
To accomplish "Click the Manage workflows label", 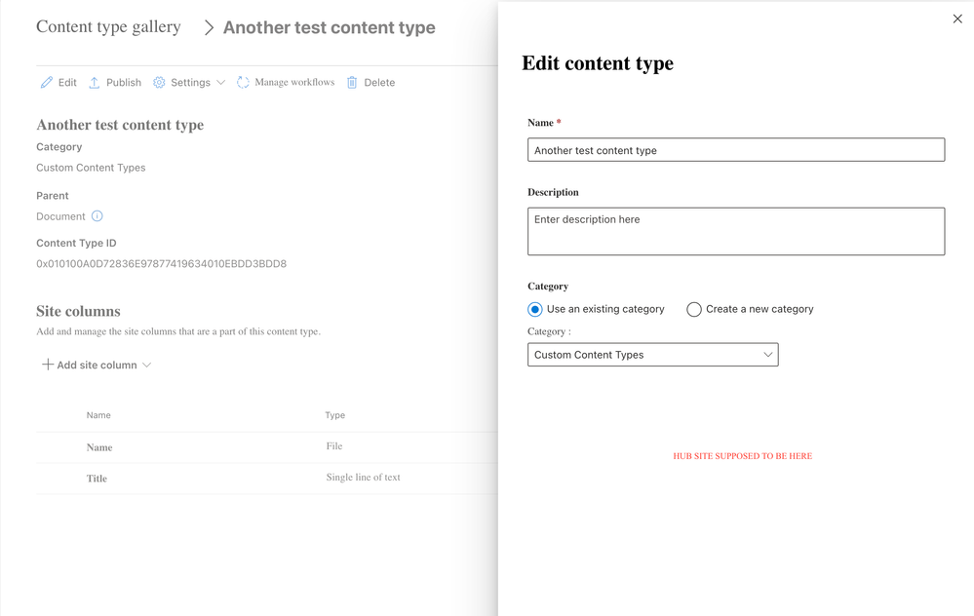I will coord(294,83).
